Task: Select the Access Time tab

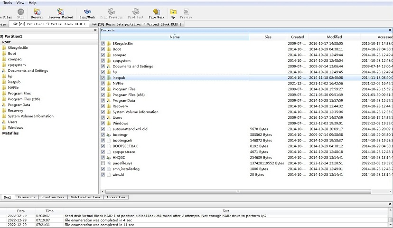Action: click(x=116, y=197)
